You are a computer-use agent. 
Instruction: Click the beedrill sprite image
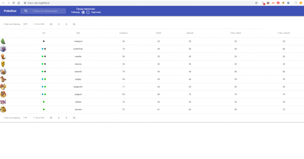coord(3,72)
